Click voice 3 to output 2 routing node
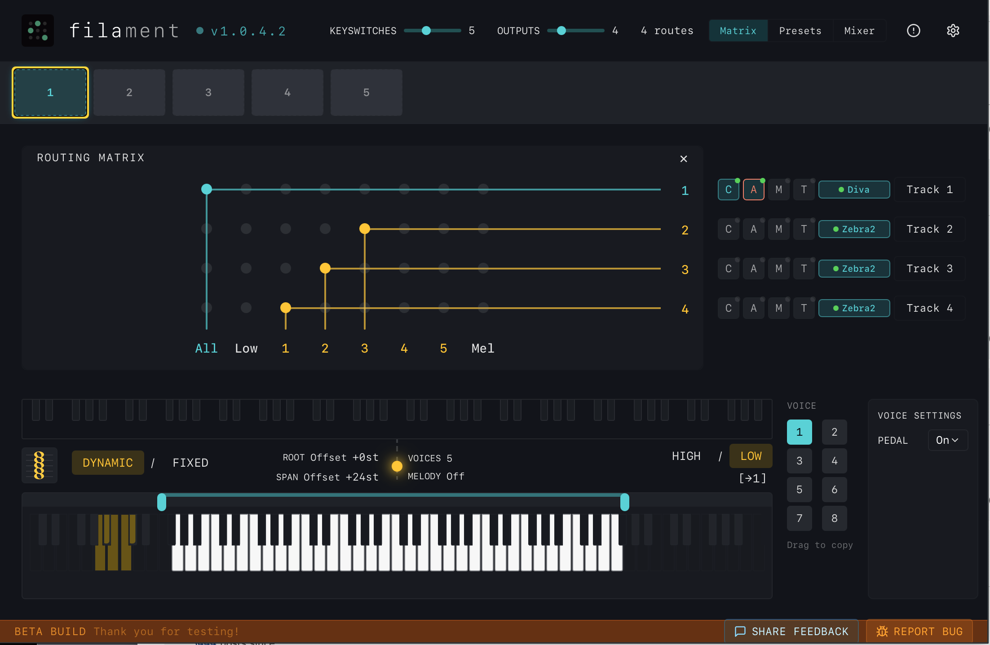Image resolution: width=990 pixels, height=645 pixels. 365,229
